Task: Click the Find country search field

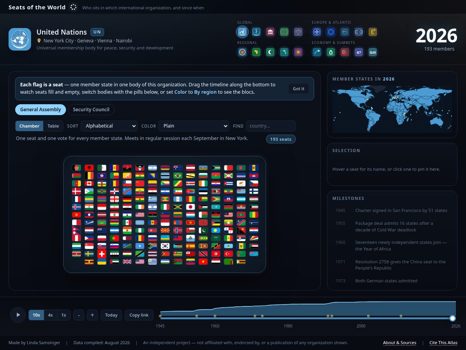Action: (x=271, y=126)
